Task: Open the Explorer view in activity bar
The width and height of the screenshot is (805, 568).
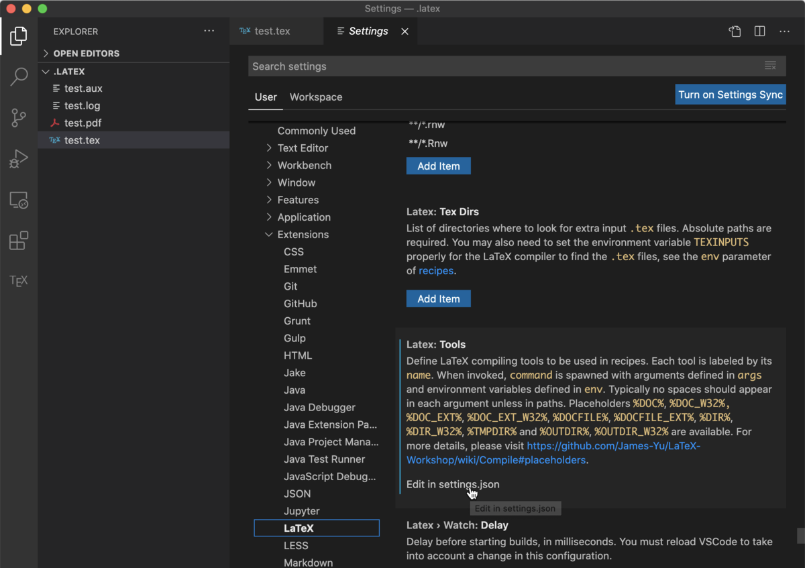Action: (19, 36)
